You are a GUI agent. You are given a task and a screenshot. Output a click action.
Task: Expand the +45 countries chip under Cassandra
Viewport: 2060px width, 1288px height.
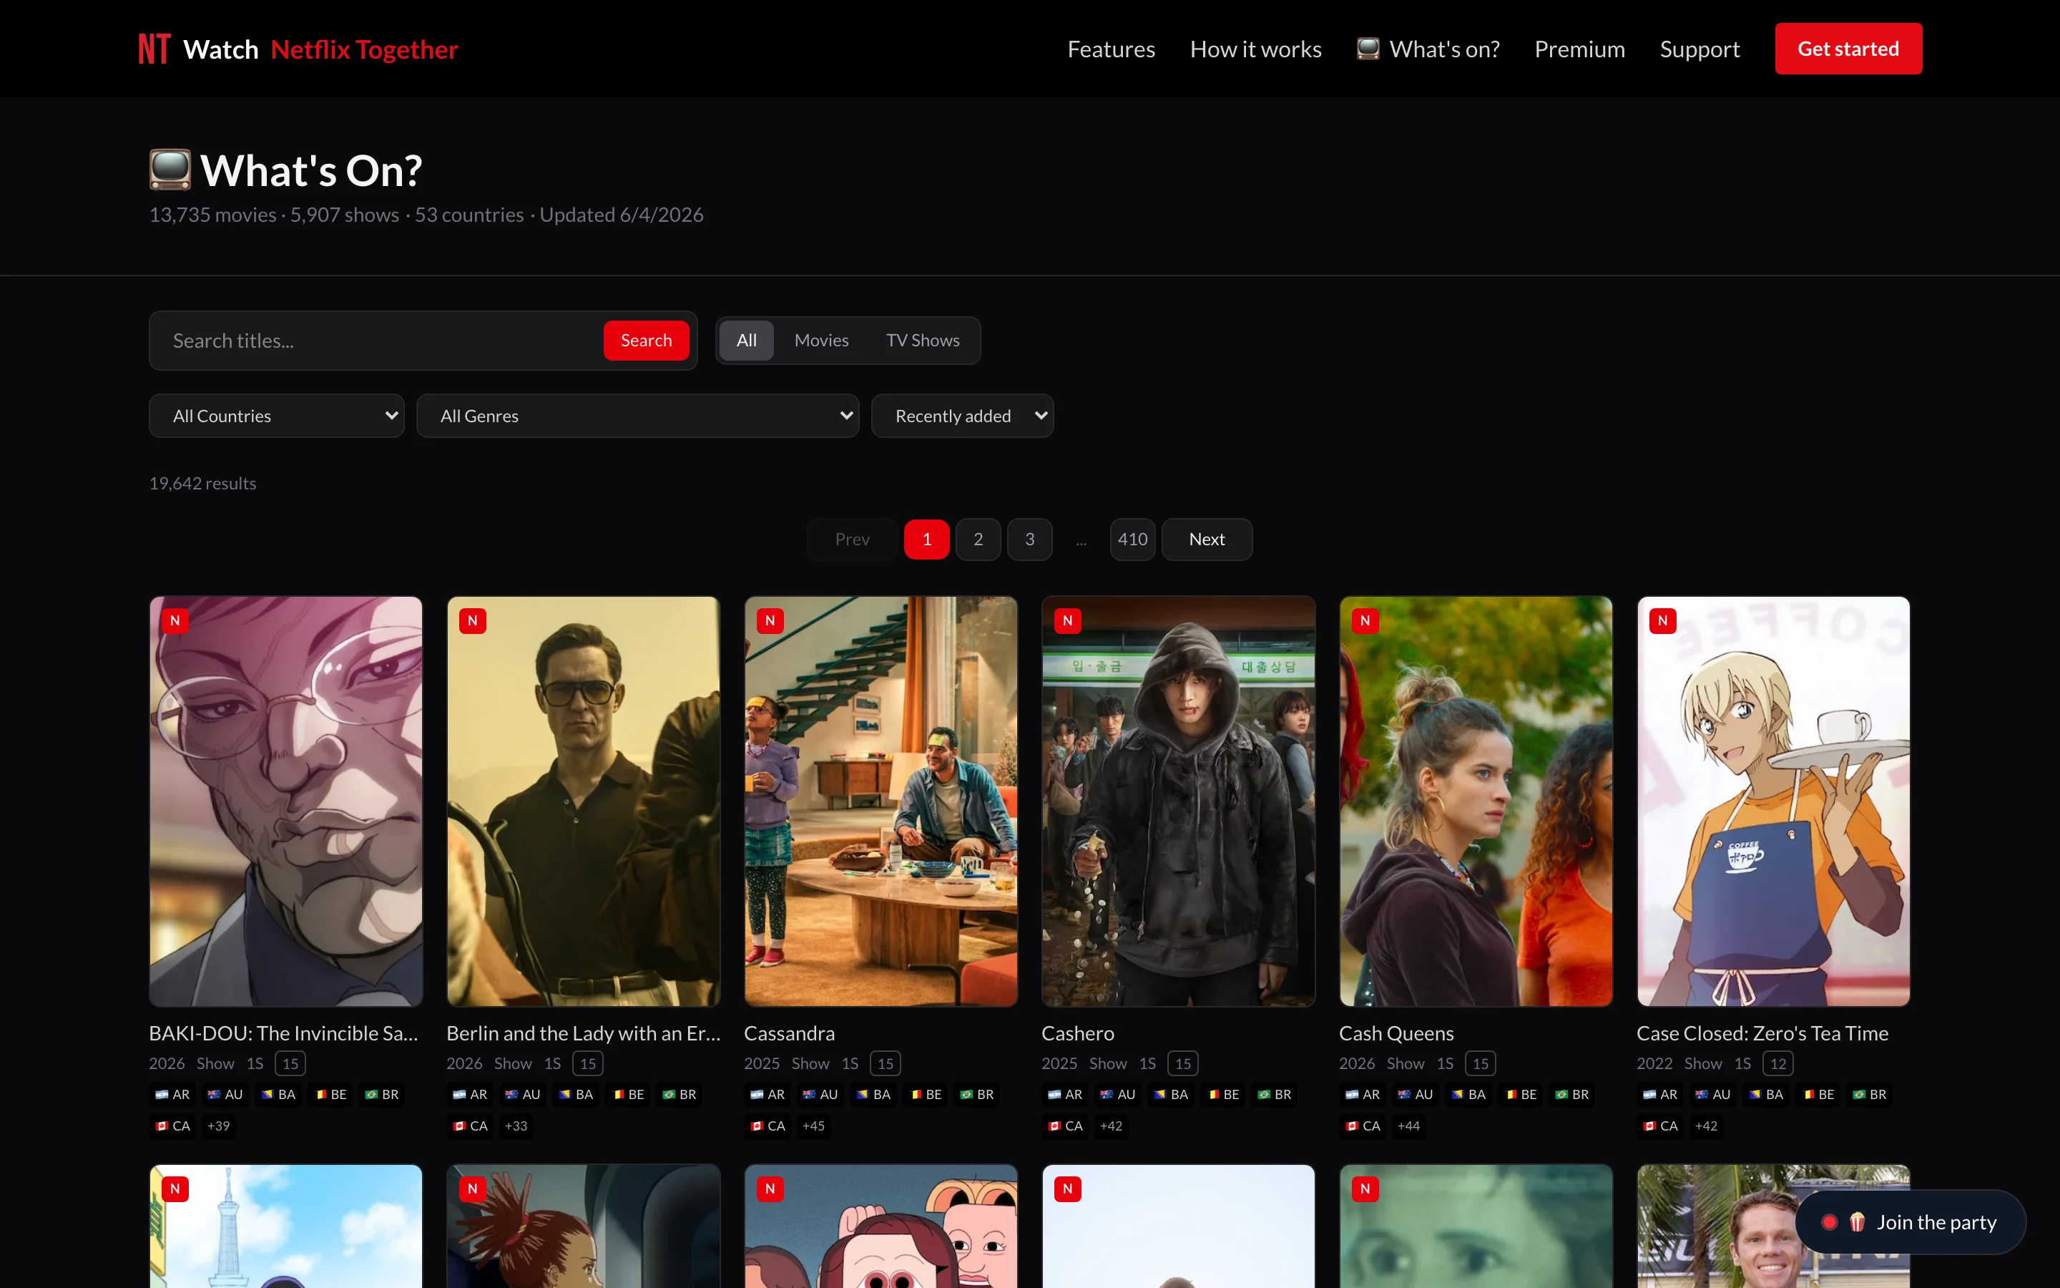coord(813,1126)
